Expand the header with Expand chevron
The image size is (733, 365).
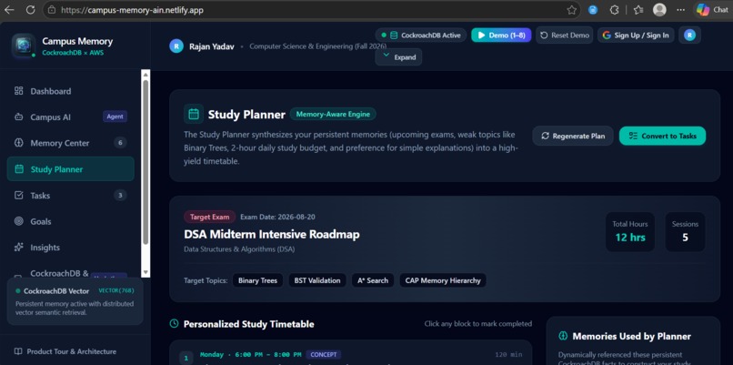click(x=398, y=57)
